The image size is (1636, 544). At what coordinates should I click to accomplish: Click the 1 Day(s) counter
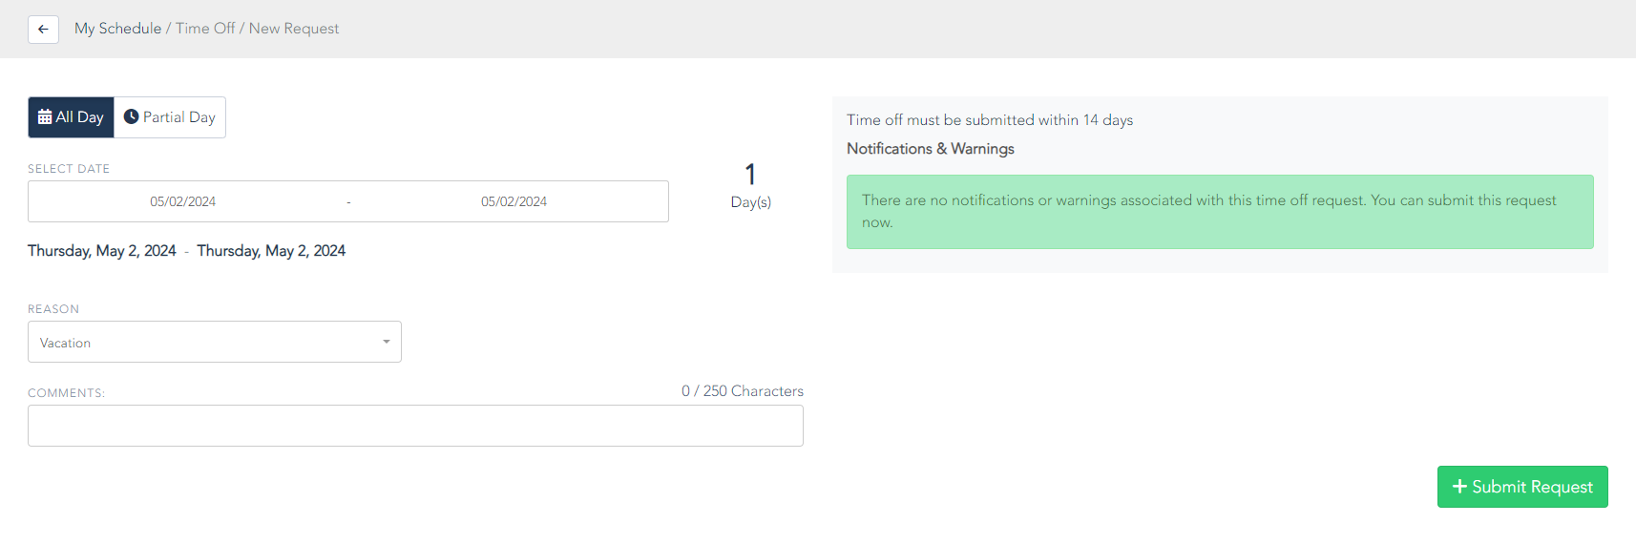(x=751, y=185)
